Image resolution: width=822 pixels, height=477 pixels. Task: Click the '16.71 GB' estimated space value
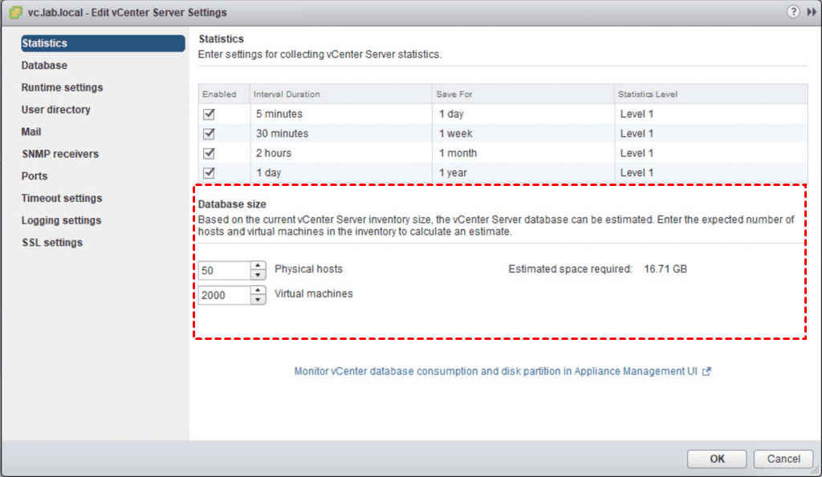tap(665, 269)
